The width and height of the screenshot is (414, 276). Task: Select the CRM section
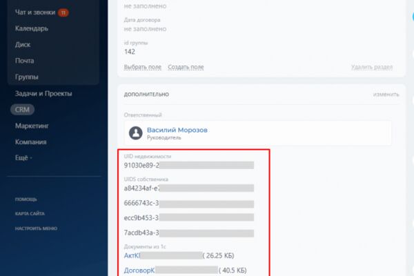point(22,110)
